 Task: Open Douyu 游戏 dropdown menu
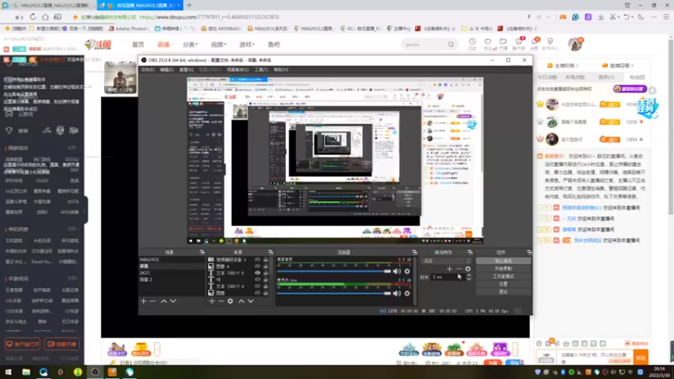click(x=247, y=45)
